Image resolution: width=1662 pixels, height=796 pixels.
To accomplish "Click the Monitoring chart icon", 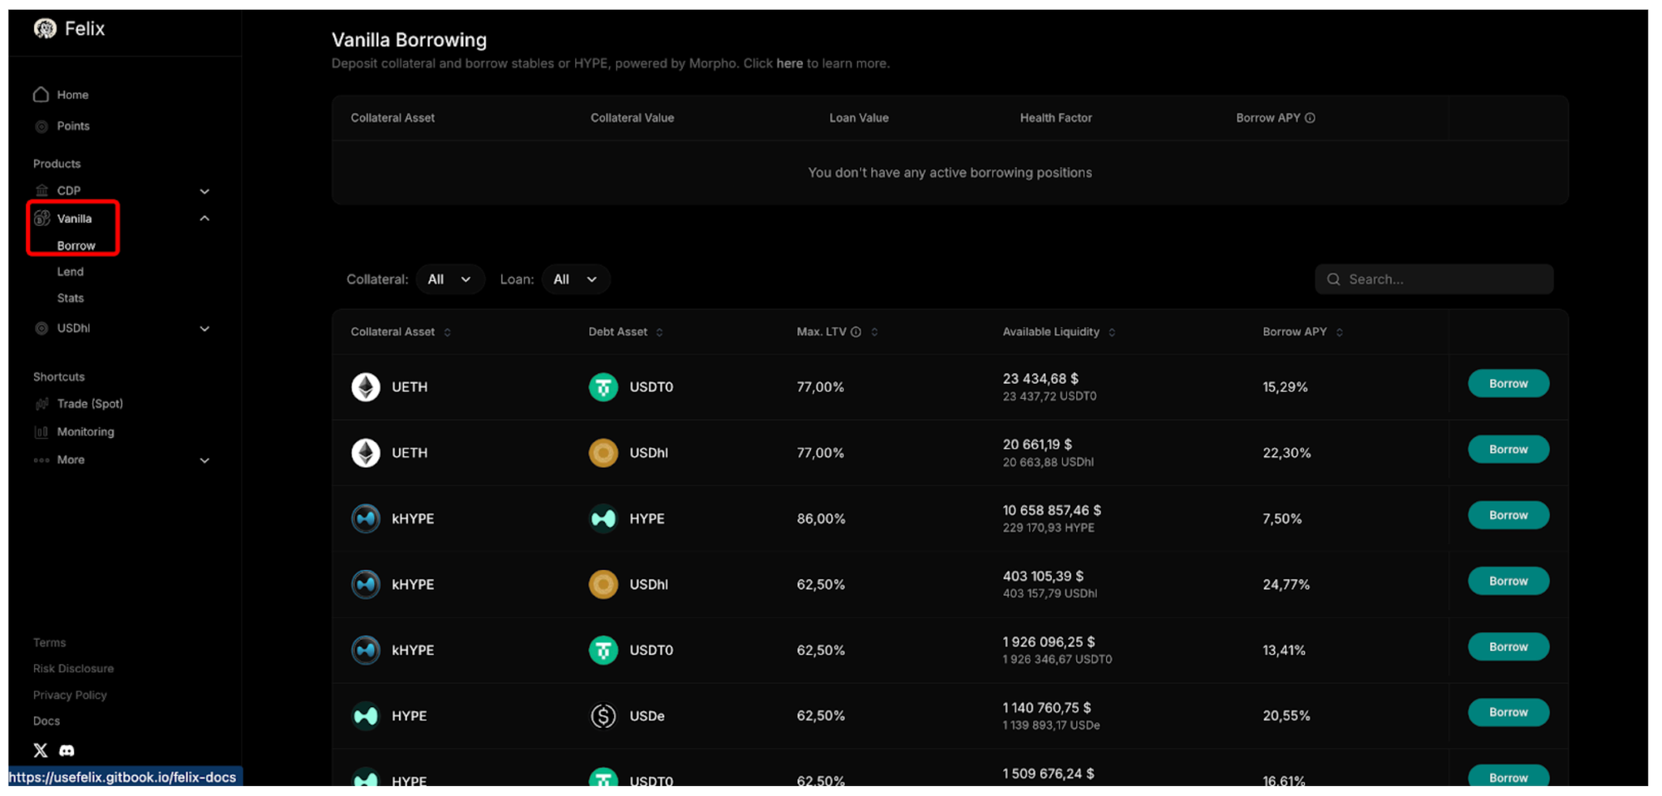I will coord(42,432).
